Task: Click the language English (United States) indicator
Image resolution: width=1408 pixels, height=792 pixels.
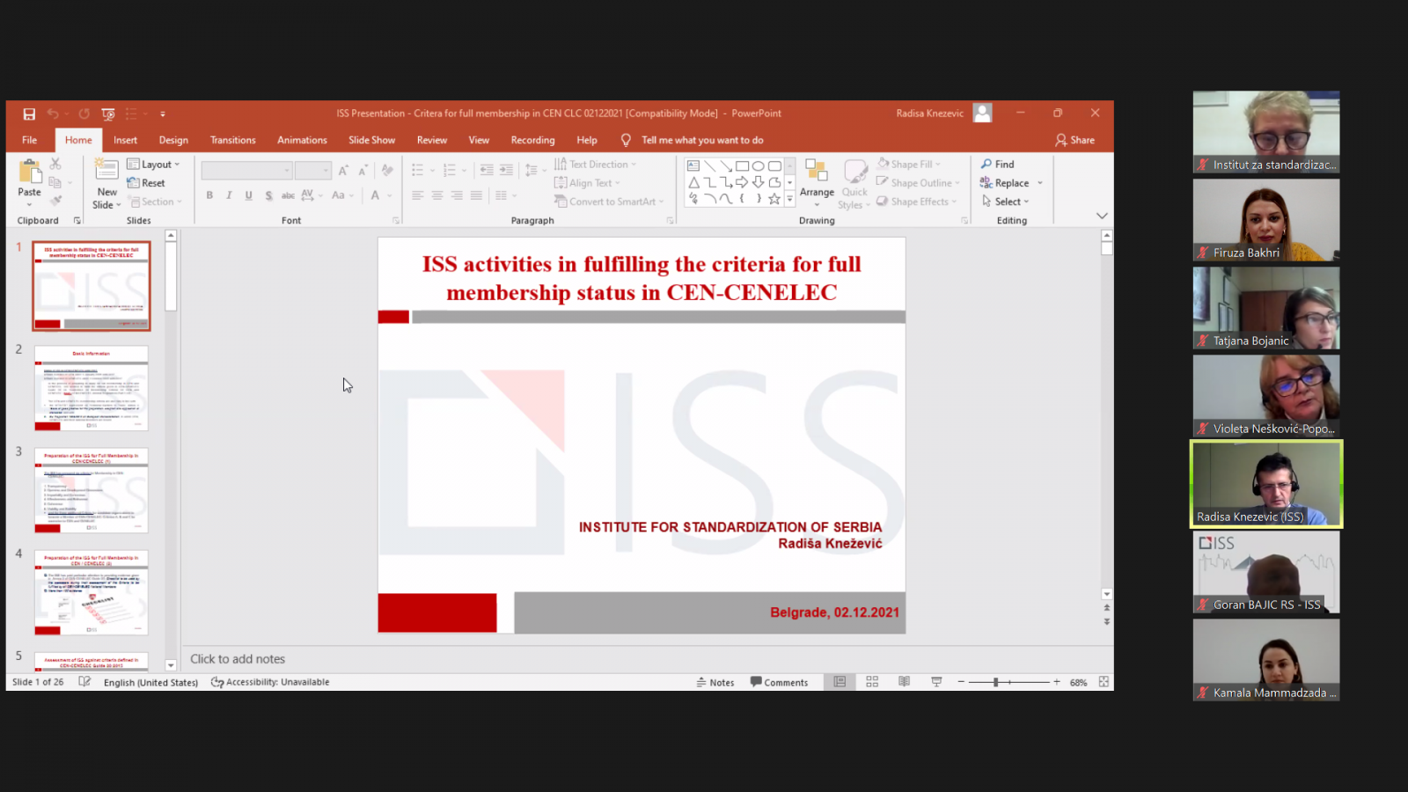Action: pos(150,682)
